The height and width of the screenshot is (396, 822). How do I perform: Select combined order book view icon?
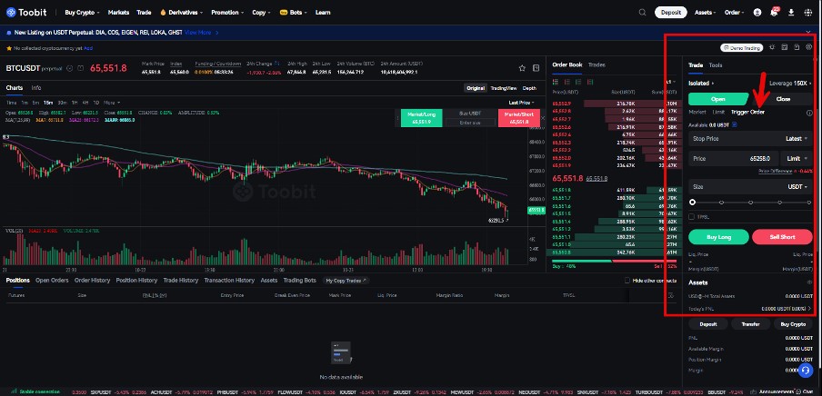coord(556,82)
